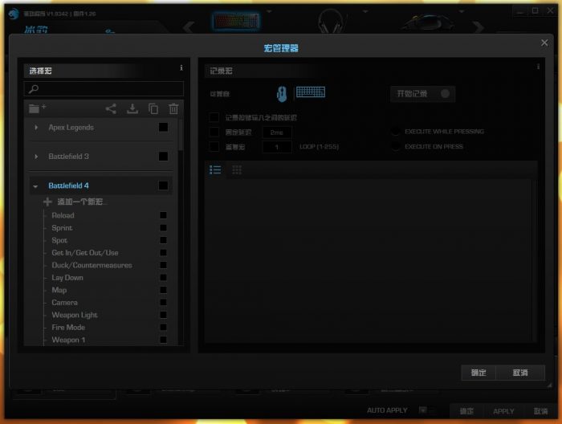Click 取消 in the macro manager dialog
The image size is (562, 424).
tap(520, 373)
